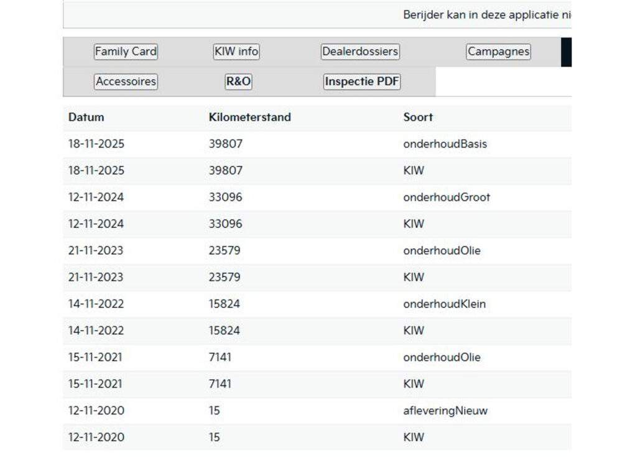Image resolution: width=622 pixels, height=466 pixels.
Task: Click the afleveringNieuw entry
Action: 445,411
